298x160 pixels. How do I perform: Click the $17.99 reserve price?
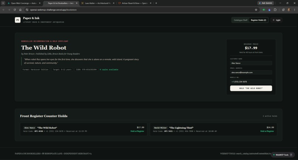251,48
